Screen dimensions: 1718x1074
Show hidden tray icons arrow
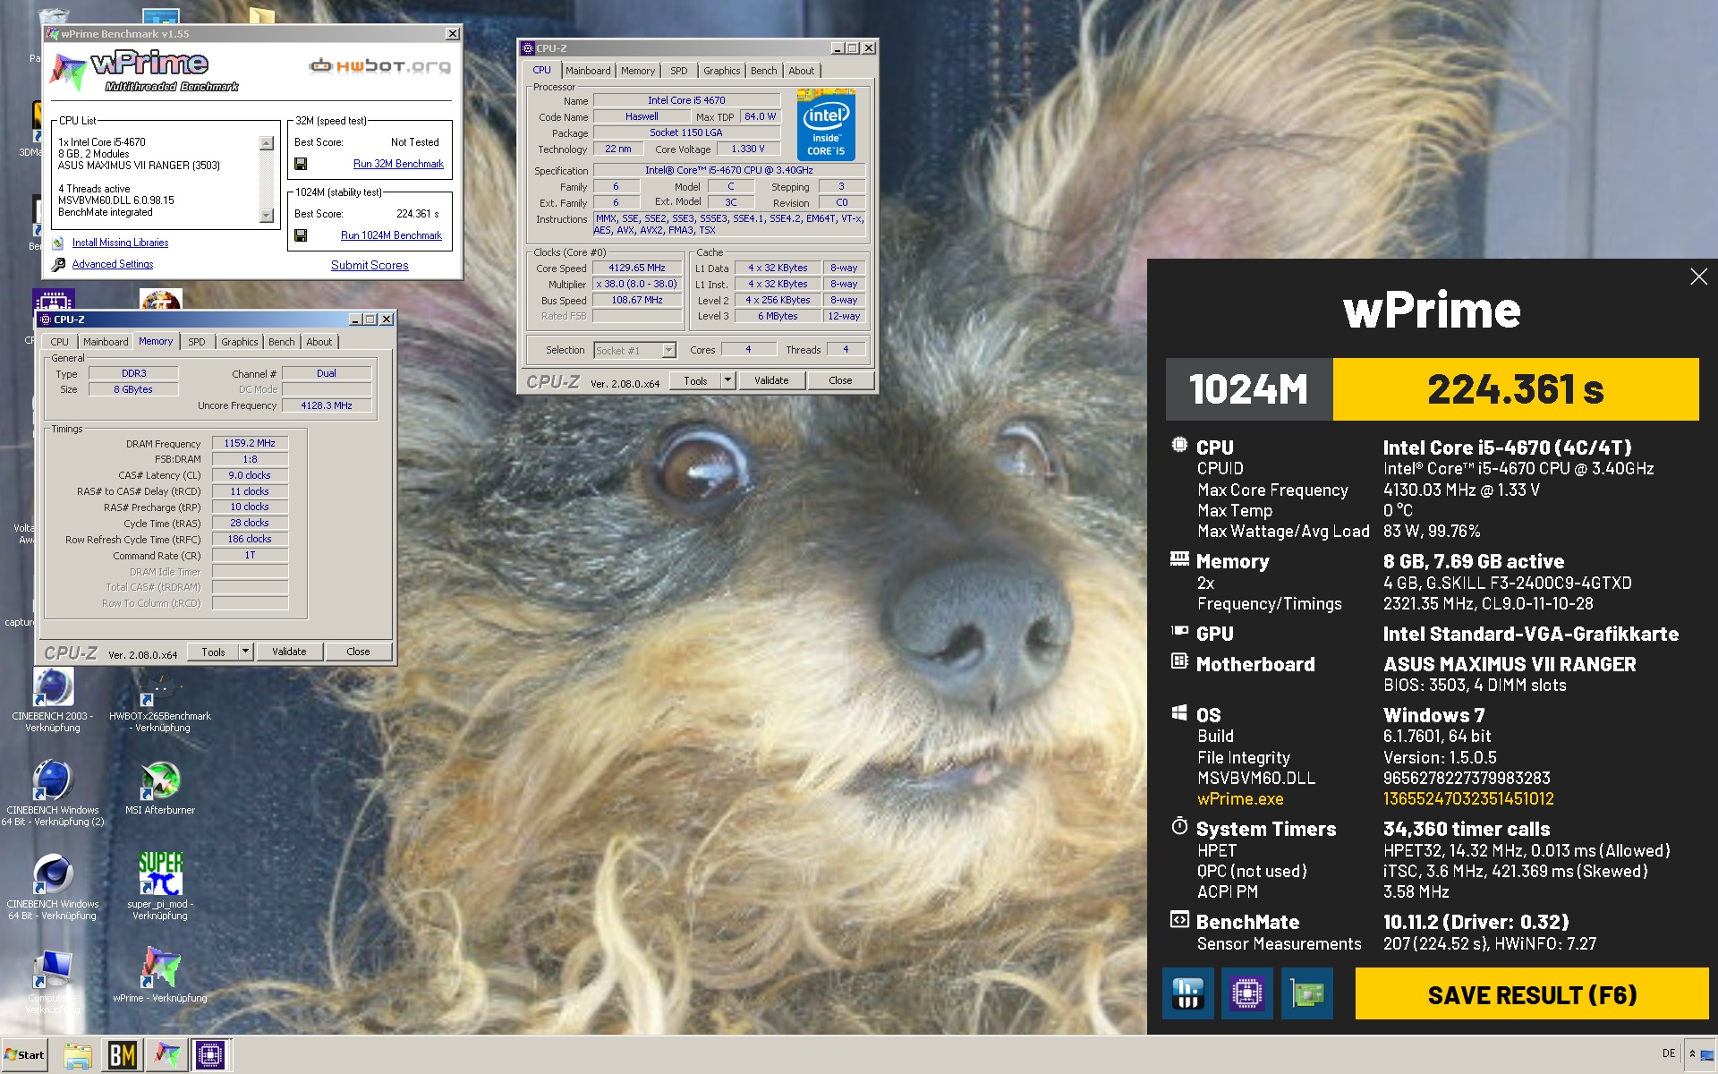pyautogui.click(x=1692, y=1054)
